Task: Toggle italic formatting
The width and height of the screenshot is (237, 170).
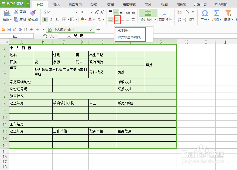Action: [x=51, y=19]
